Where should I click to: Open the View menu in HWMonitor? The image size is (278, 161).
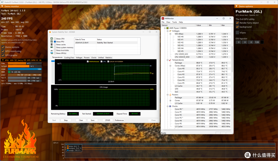(x=168, y=22)
